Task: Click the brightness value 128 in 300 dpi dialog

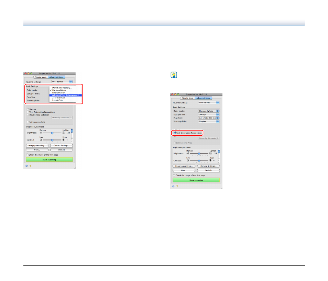Action: coord(215,154)
